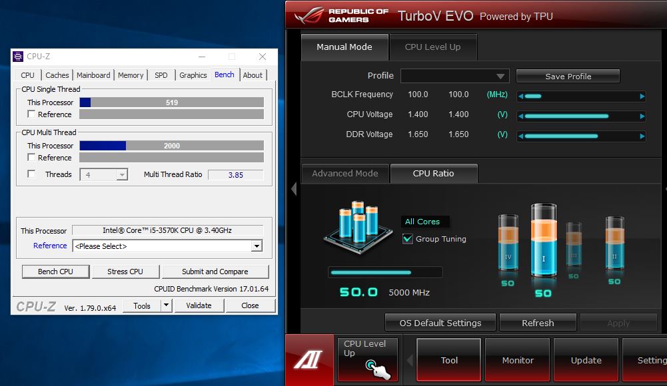Image resolution: width=667 pixels, height=386 pixels.
Task: Click the ROG logo in TurboV EVO header
Action: [309, 16]
